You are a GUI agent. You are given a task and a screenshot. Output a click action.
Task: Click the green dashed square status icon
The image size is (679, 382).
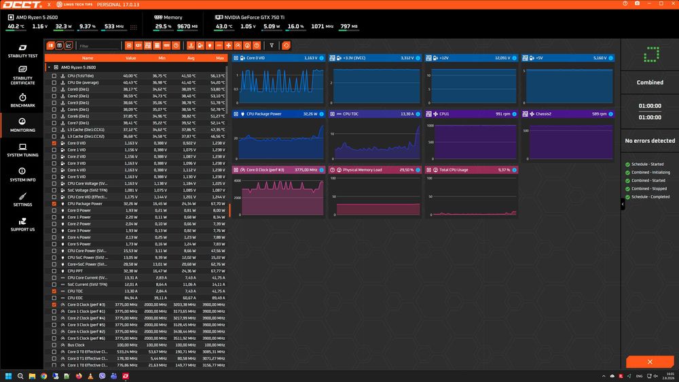[651, 54]
